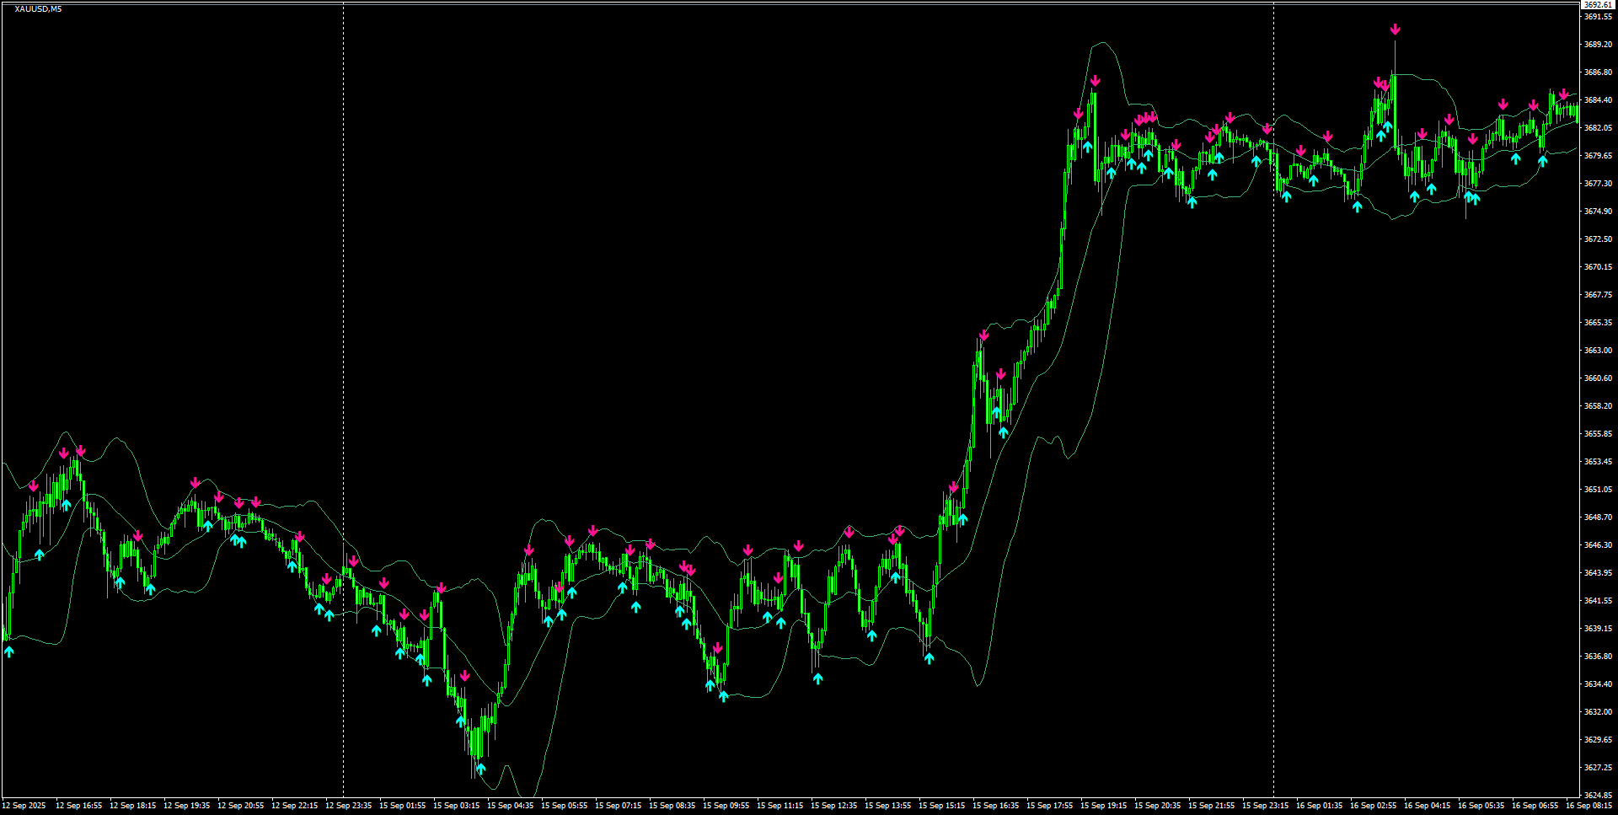Click the pink arrow atop the 15 Sep 16:35 spike

click(984, 336)
